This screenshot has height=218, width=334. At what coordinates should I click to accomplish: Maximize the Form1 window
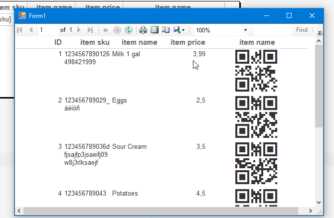(289, 16)
